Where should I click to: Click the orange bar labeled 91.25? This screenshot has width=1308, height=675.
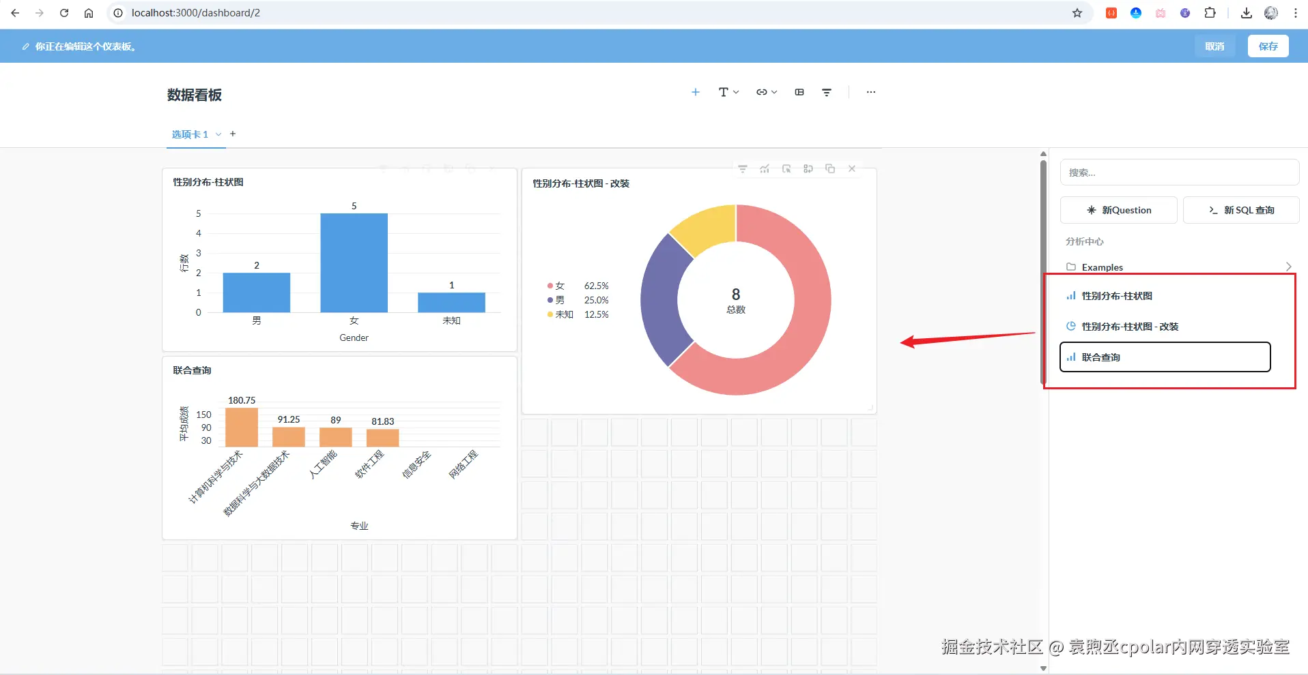pos(289,437)
